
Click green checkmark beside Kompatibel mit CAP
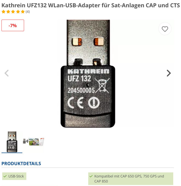91,176
